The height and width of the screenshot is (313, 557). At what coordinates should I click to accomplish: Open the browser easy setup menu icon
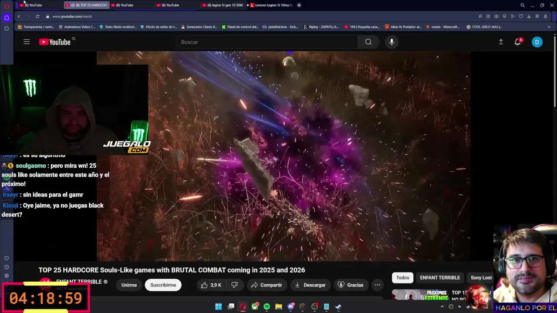pos(537,16)
